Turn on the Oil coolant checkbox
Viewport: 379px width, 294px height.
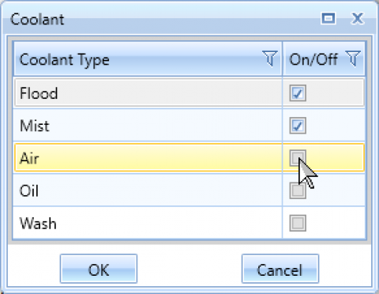[x=298, y=190]
